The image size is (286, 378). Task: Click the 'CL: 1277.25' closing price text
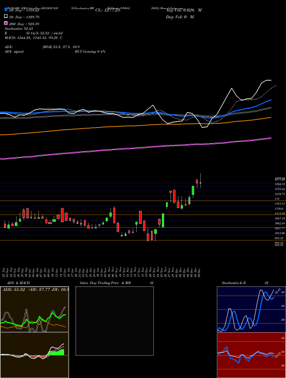tap(108, 10)
